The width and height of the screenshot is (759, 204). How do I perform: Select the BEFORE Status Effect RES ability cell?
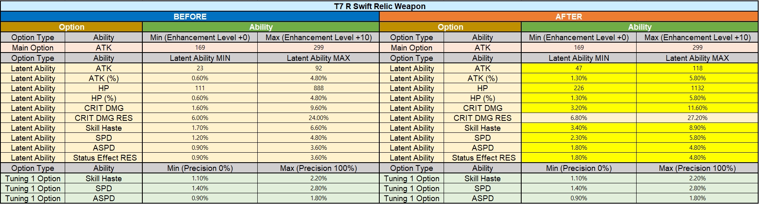pos(104,158)
